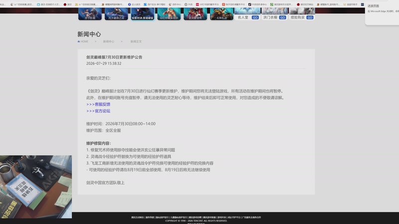The image size is (399, 224).
Task: Open footer link 服务条款
Action: tap(150, 218)
